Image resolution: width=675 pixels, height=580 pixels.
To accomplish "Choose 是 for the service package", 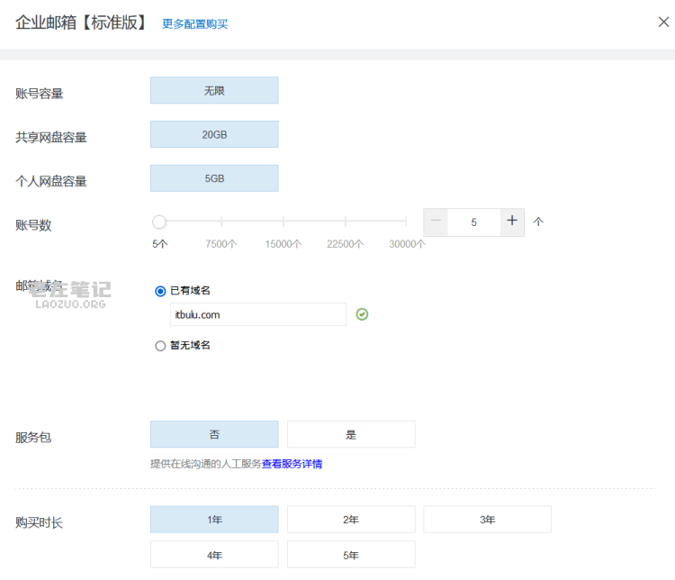I will click(x=351, y=434).
